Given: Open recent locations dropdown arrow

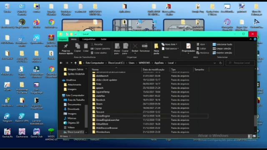Looking at the screenshot, I should coord(71,63).
